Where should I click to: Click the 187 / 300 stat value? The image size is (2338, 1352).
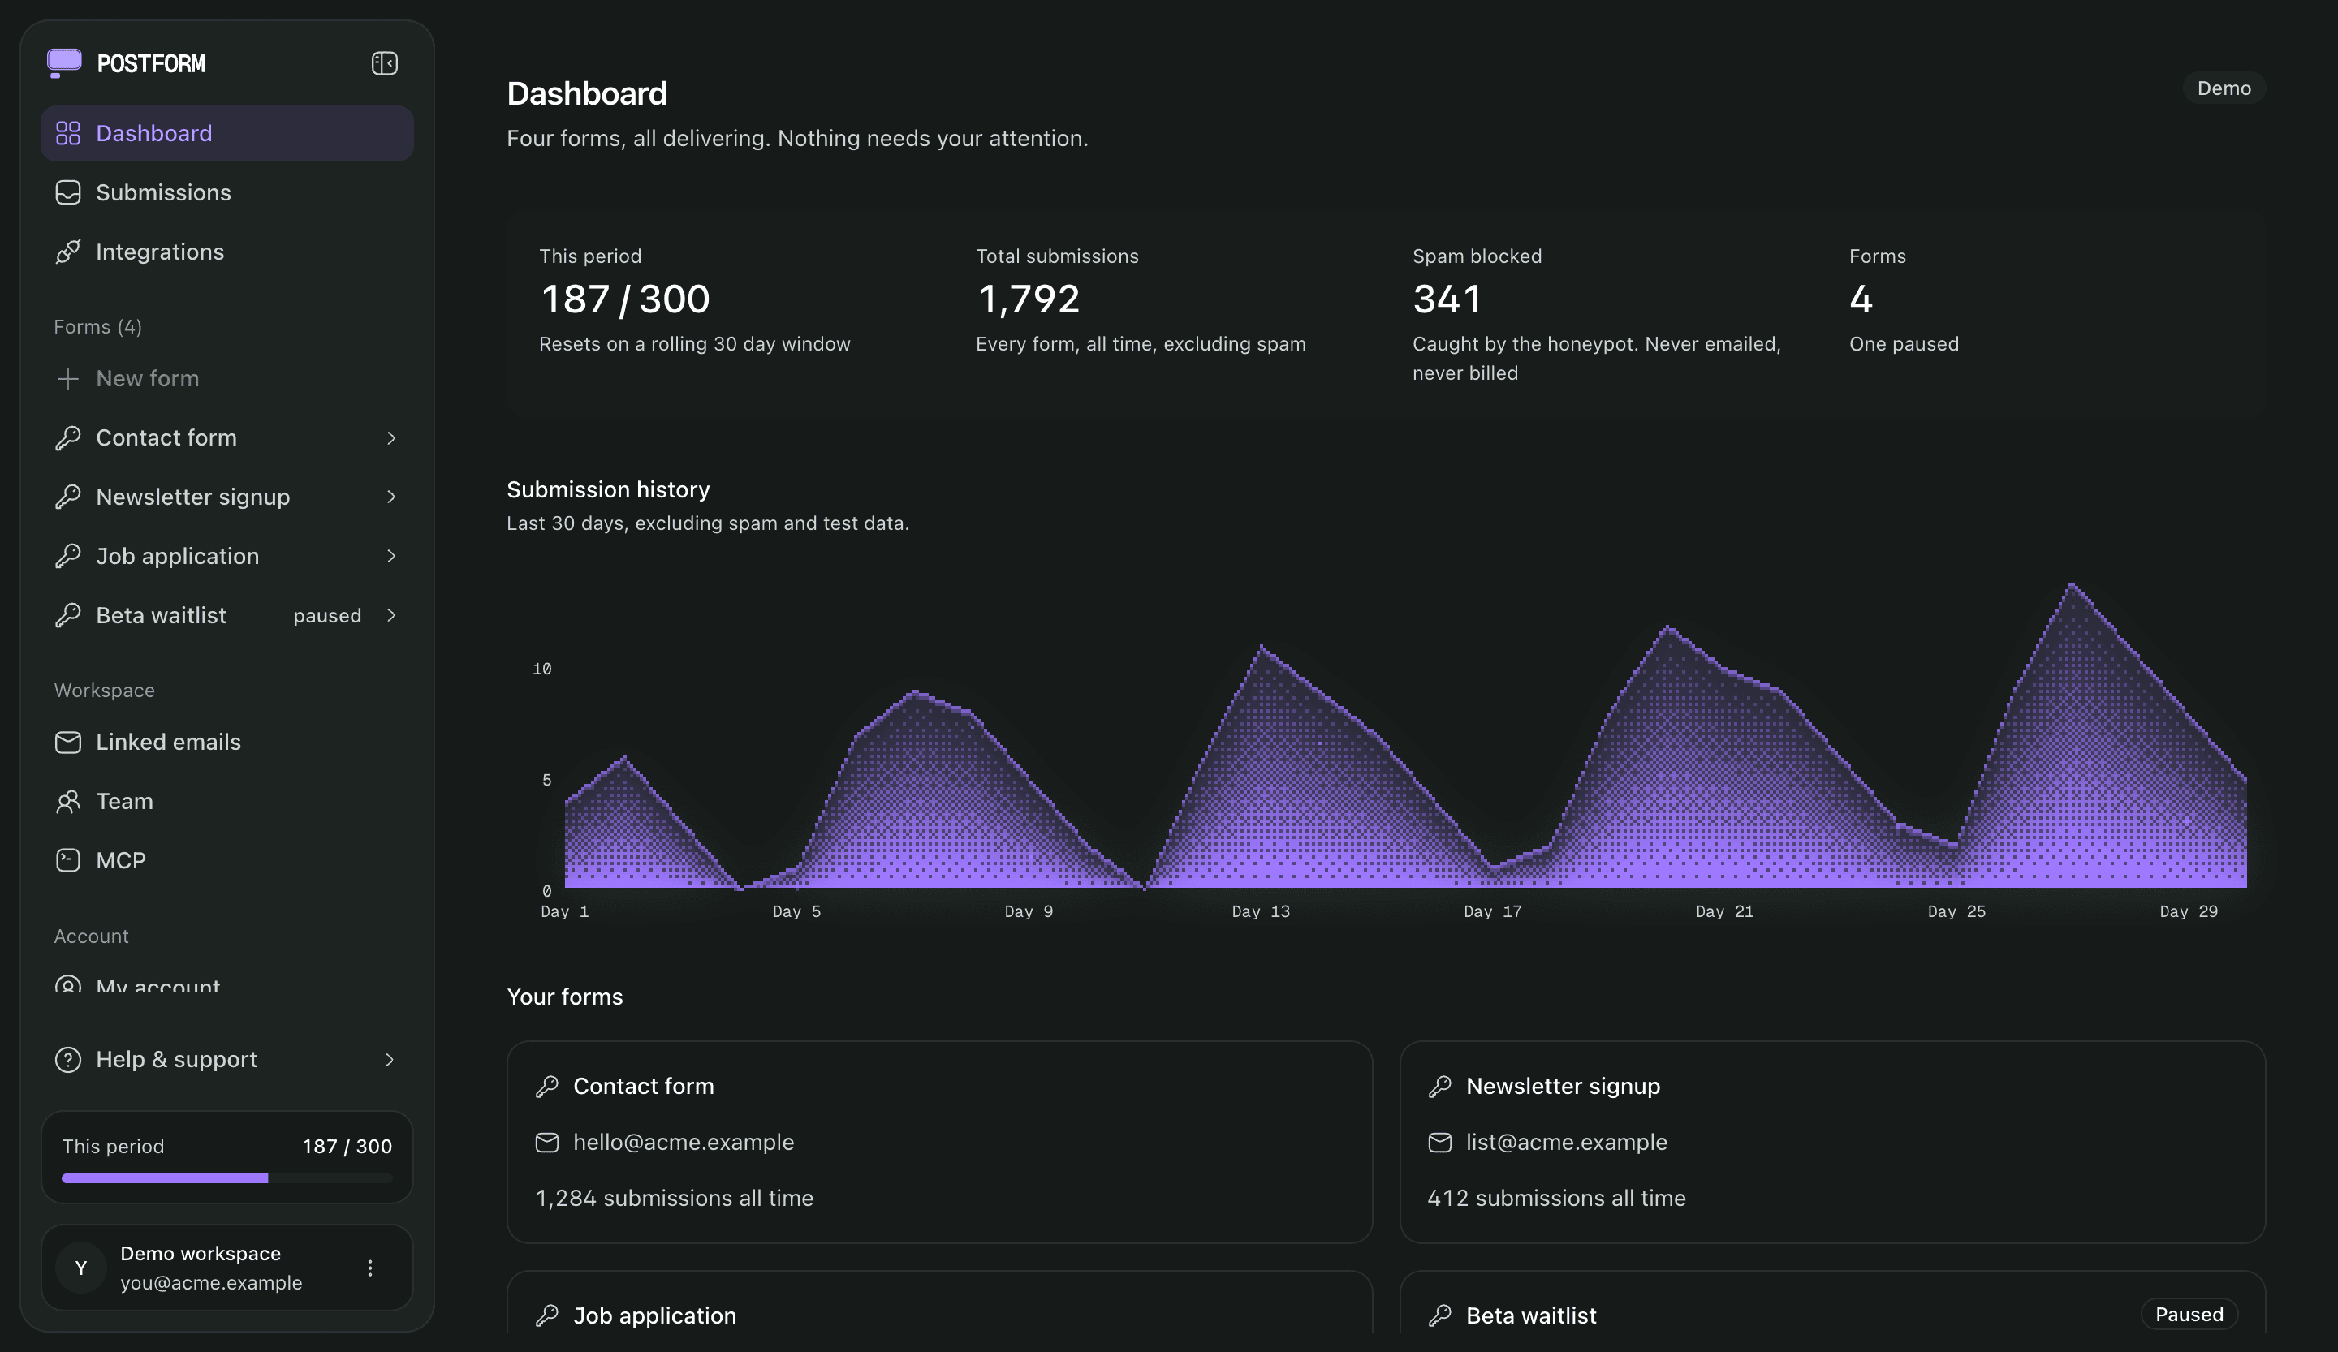coord(625,299)
